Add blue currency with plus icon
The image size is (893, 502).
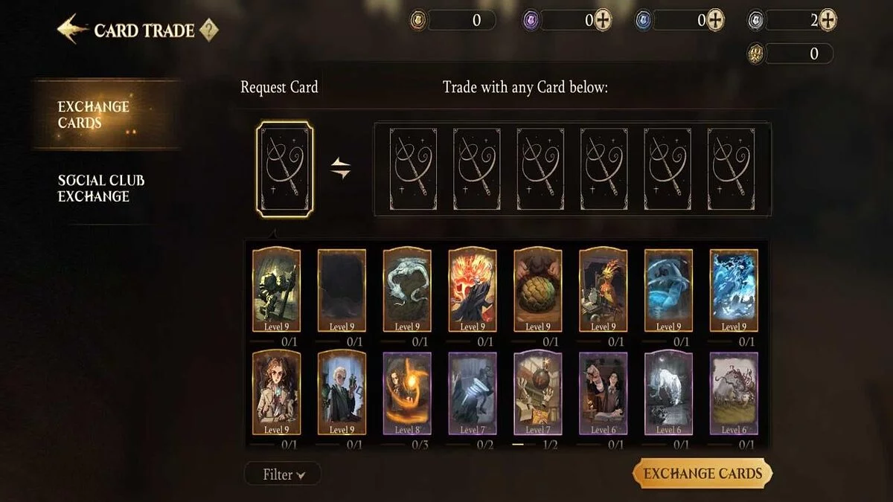(x=715, y=20)
